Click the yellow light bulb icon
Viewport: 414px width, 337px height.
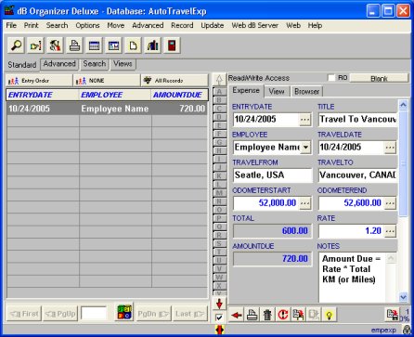[330, 316]
